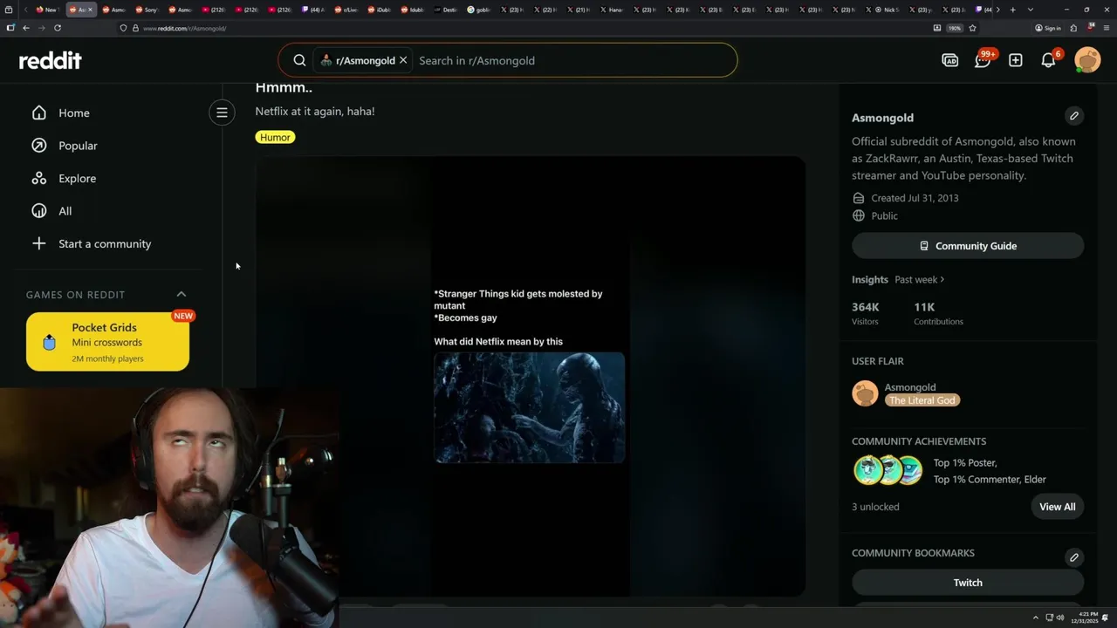The width and height of the screenshot is (1117, 628).
Task: Click the Hmmm.. post title
Action: click(284, 87)
